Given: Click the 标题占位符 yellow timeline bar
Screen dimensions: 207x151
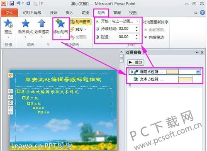Looking at the screenshot, I should click(172, 72).
